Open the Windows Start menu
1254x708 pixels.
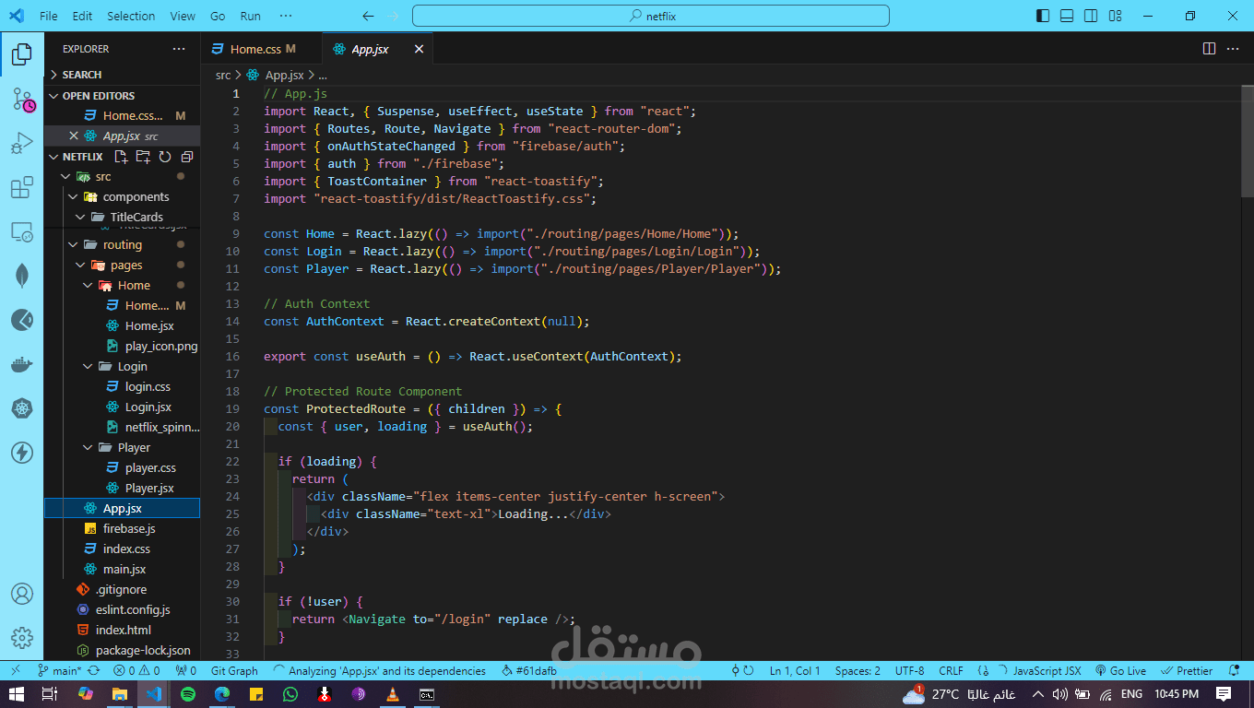15,694
